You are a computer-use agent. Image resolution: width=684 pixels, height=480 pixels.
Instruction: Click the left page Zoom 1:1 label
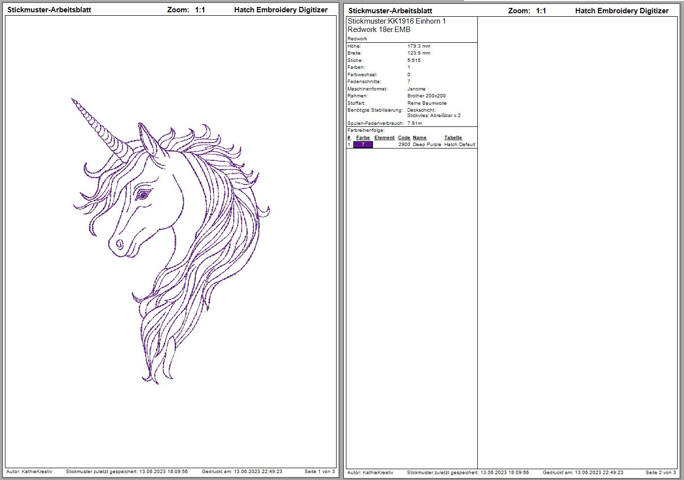186,10
